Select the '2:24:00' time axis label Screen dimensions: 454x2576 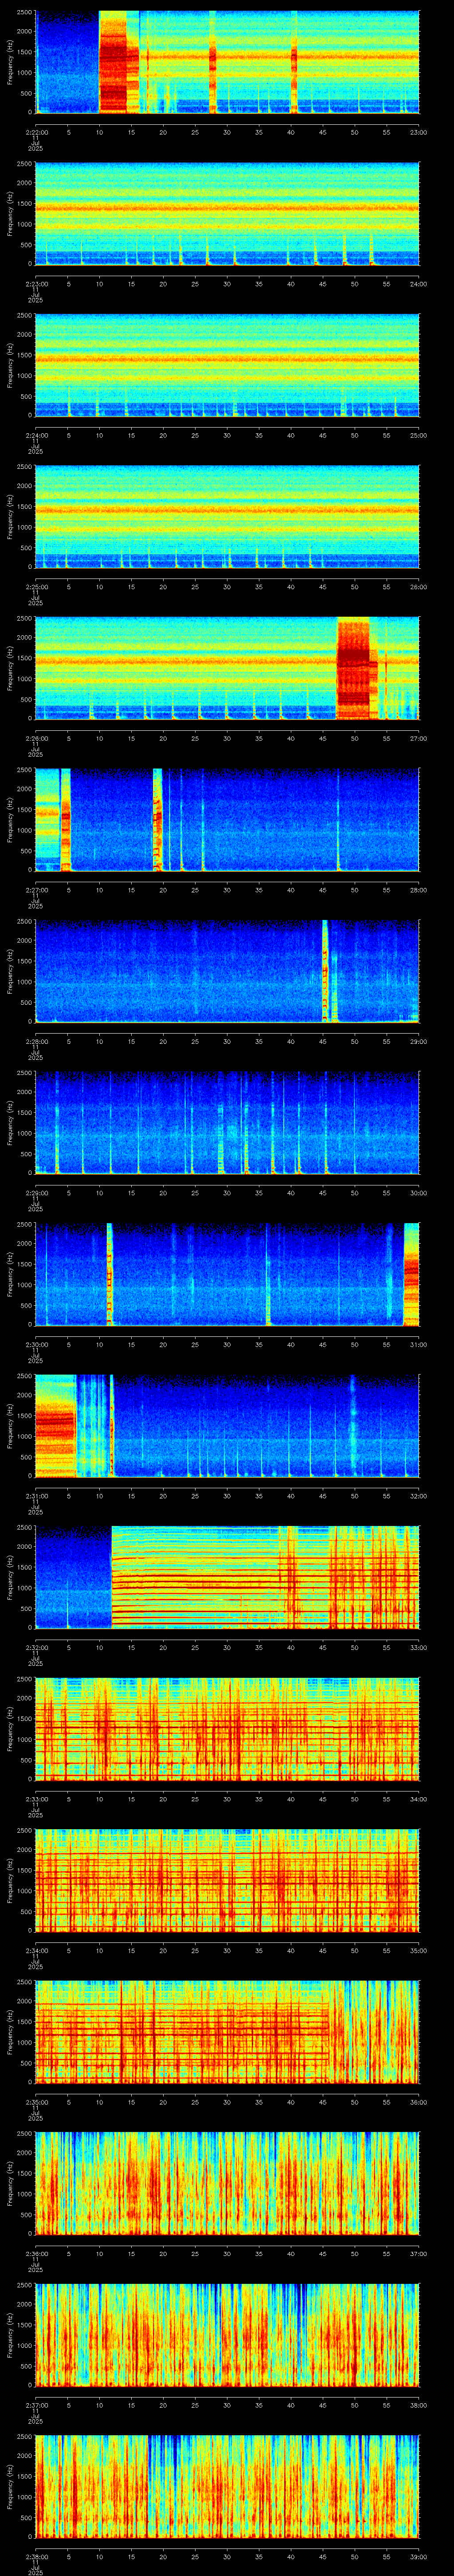click(x=36, y=435)
